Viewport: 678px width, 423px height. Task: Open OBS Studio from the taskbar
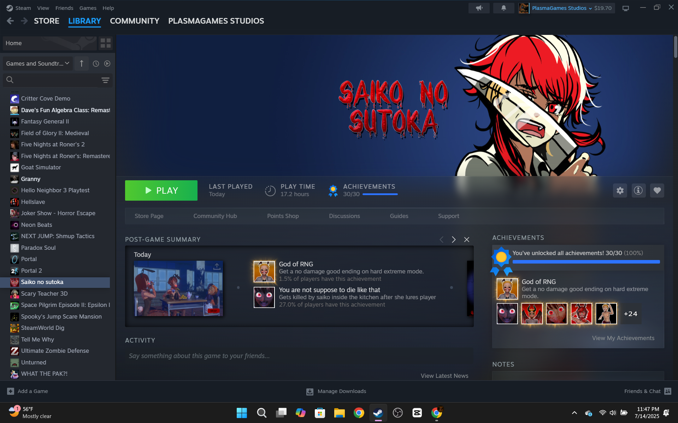click(397, 413)
